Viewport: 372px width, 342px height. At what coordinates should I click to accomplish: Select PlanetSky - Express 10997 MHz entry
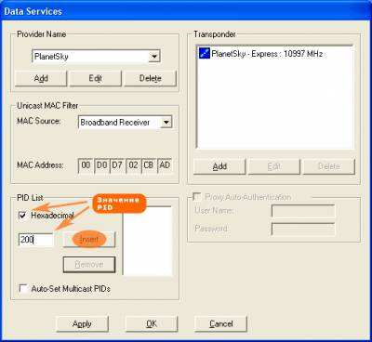(267, 54)
